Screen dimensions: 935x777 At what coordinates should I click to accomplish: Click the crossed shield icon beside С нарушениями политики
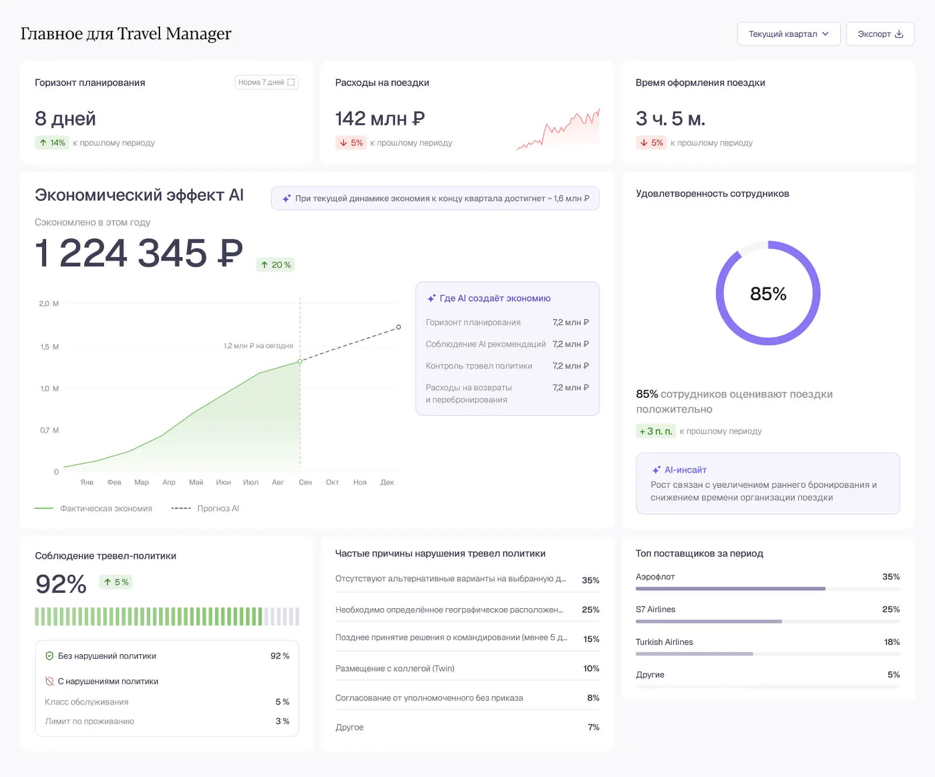tap(50, 681)
